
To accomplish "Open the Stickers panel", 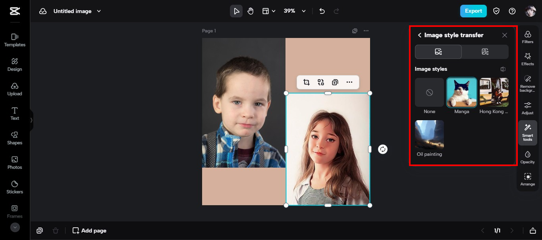I will point(15,187).
